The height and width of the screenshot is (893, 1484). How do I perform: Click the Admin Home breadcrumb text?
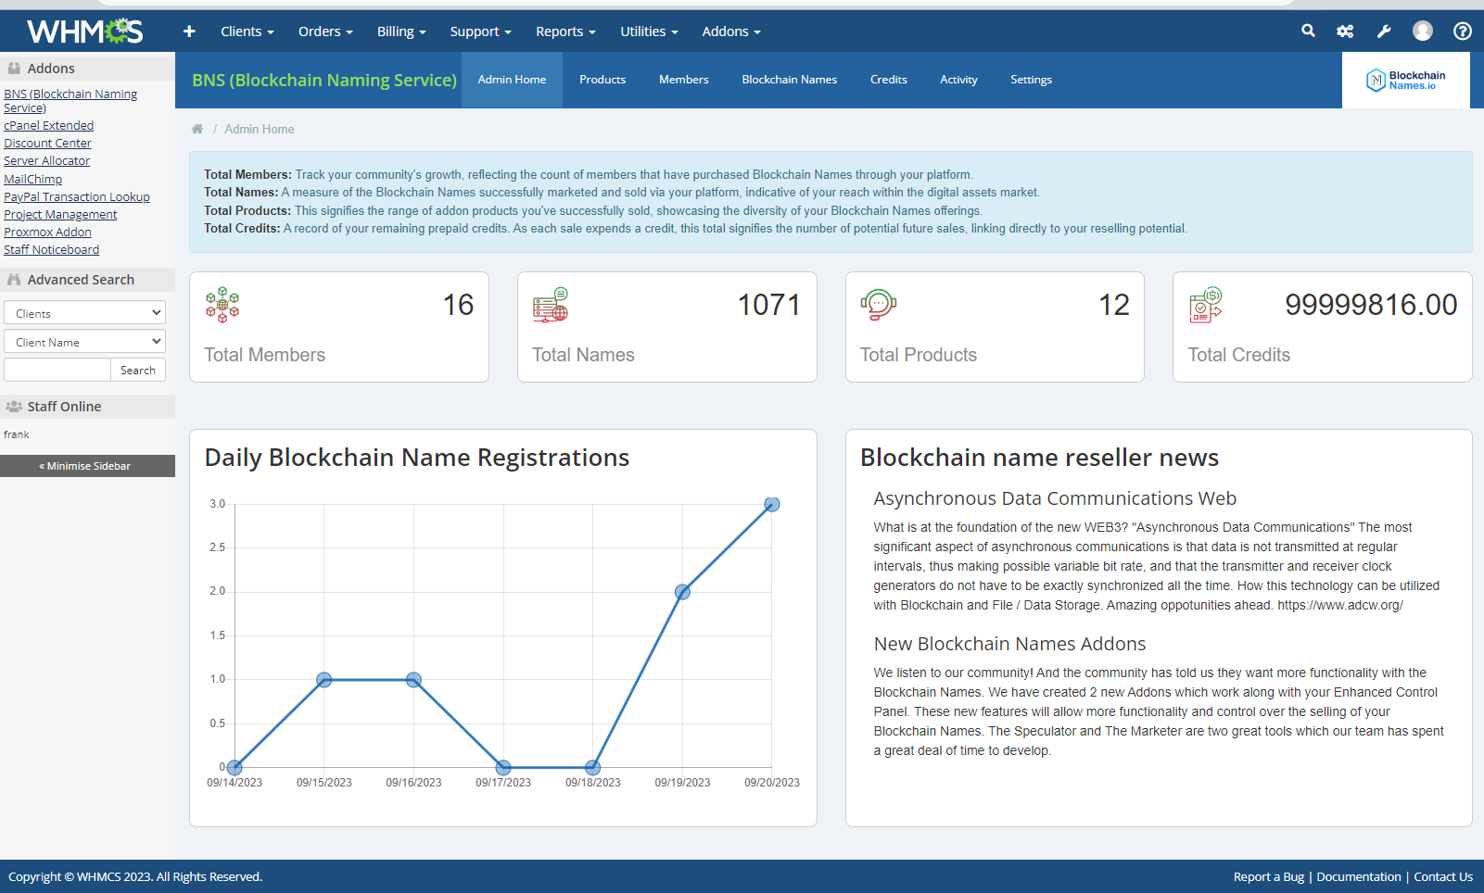(x=260, y=129)
